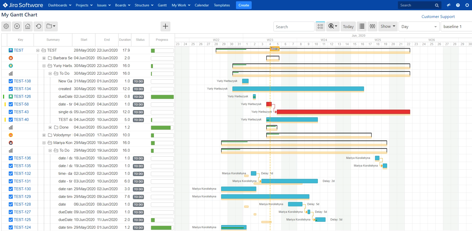Expand the Done group
The width and height of the screenshot is (472, 231).
50,128
